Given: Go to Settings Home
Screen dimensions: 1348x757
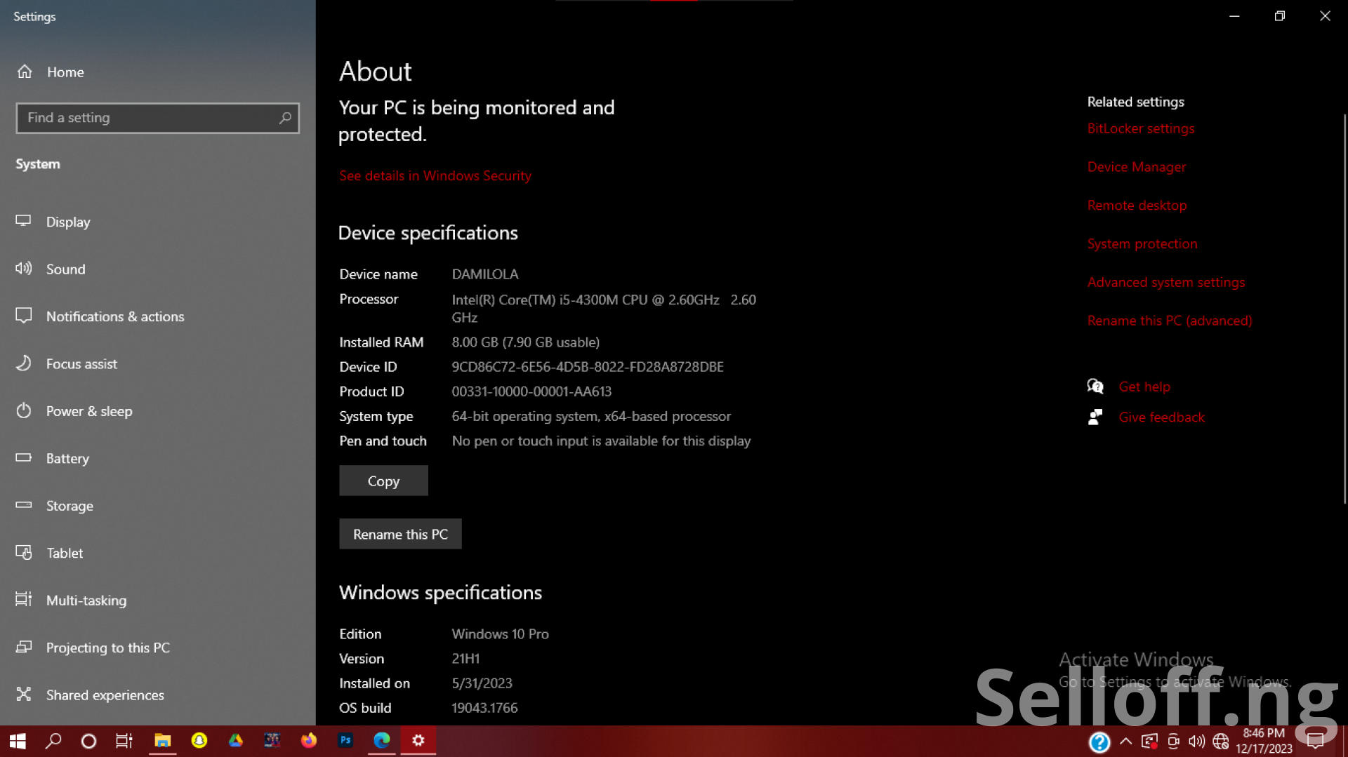Looking at the screenshot, I should [x=51, y=72].
